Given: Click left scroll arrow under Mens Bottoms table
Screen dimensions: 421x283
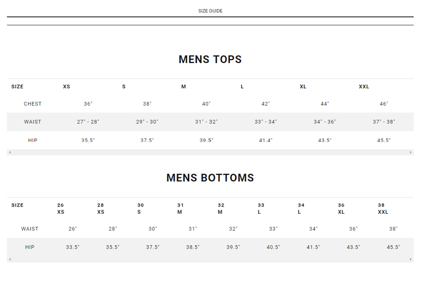Looking at the screenshot, I should point(9,259).
